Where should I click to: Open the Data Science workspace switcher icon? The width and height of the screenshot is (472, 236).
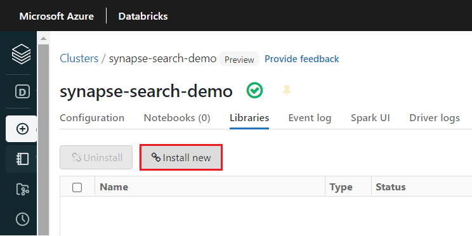coord(22,91)
